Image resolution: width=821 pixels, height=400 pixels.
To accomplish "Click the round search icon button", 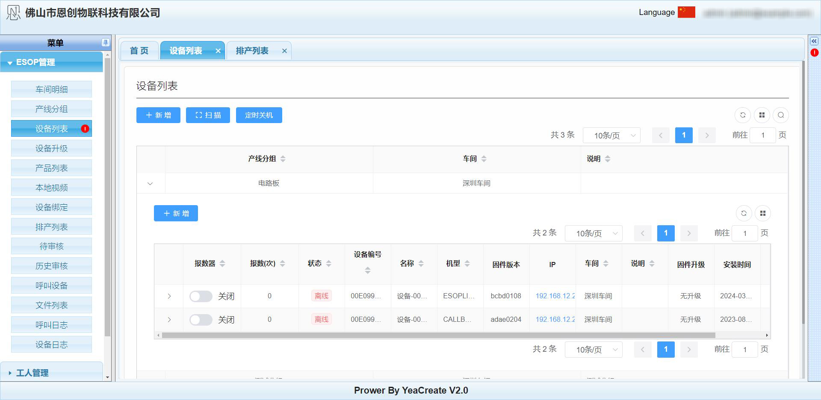I will pyautogui.click(x=781, y=115).
